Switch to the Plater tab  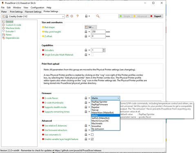pyautogui.click(x=4, y=12)
